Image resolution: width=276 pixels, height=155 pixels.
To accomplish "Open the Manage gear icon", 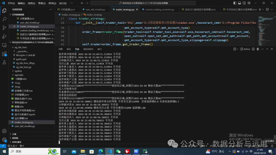I will pyautogui.click(x=4, y=140).
